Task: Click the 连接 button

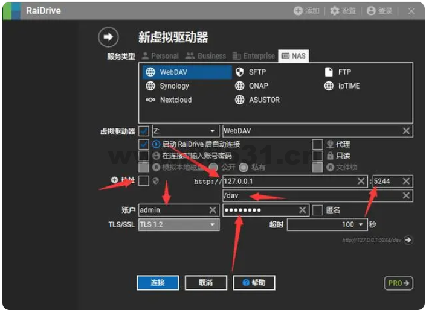Action: pos(158,283)
